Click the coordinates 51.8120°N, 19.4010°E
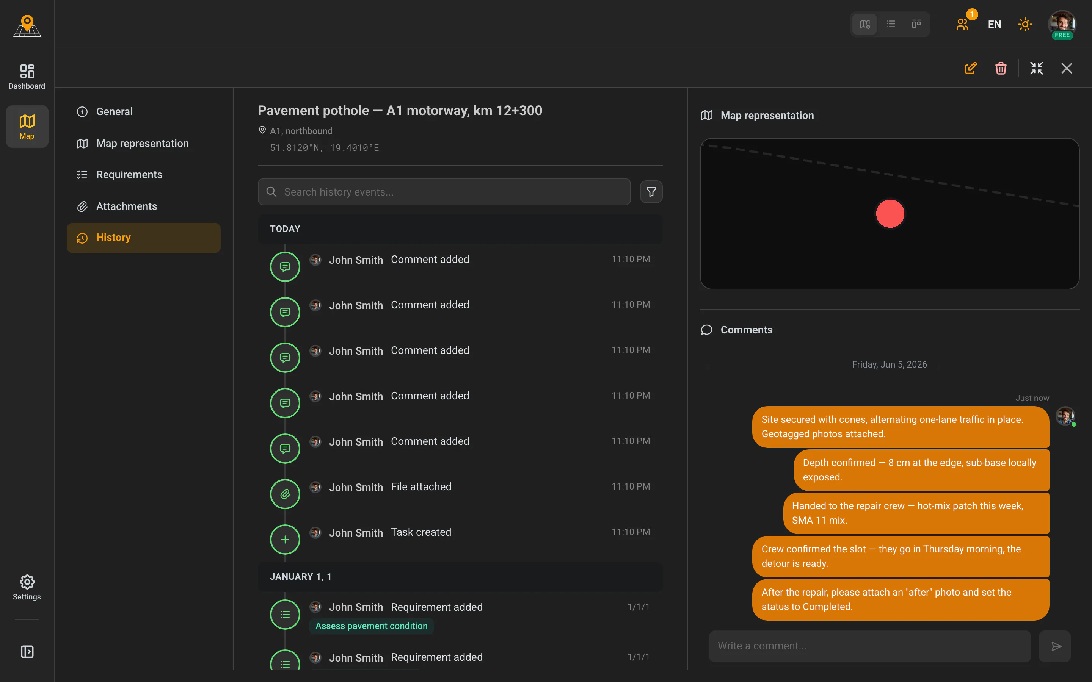Screen dimensions: 1092x682 point(325,147)
